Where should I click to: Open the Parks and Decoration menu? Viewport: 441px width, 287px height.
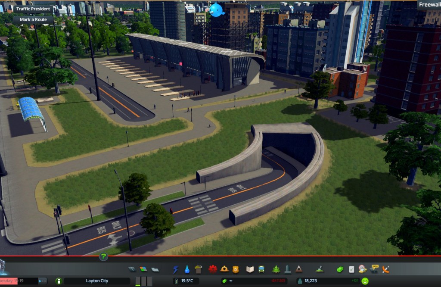(x=276, y=269)
